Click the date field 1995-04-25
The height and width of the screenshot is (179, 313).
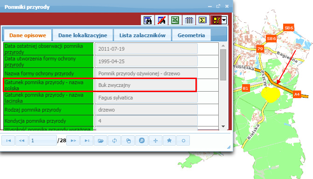pyautogui.click(x=147, y=61)
